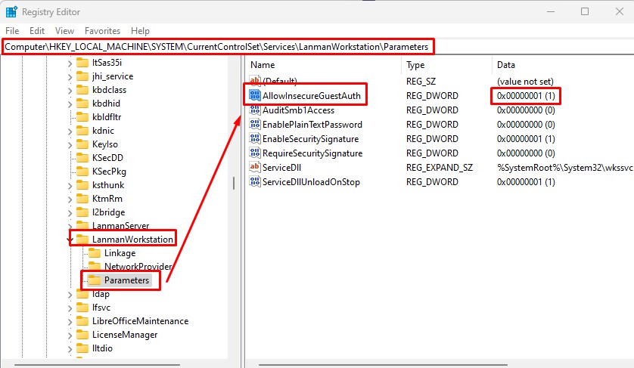Click the Name column header
Screen dimensions: 634x368
263,65
